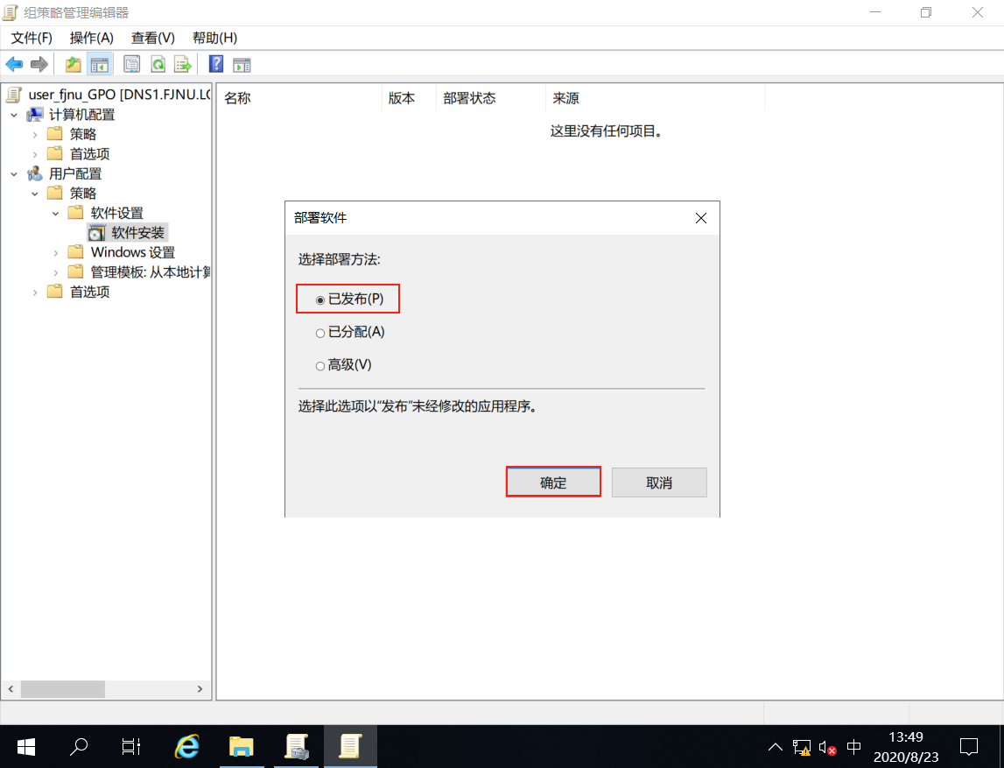The height and width of the screenshot is (768, 1004).
Task: Switch to Group Policy Management taskbar window
Action: point(296,747)
